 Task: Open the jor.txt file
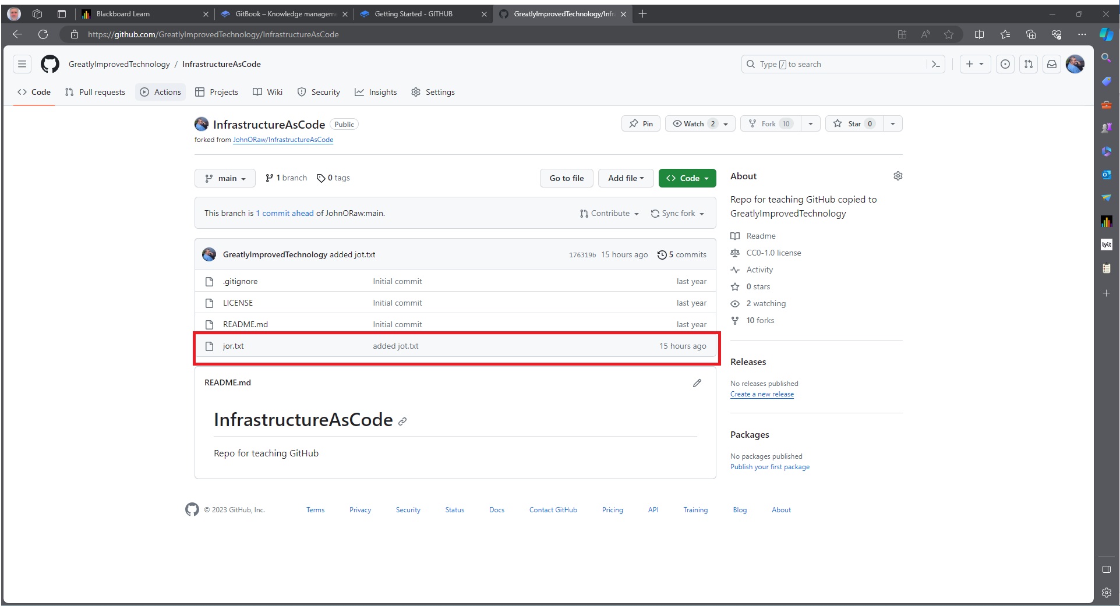(233, 346)
